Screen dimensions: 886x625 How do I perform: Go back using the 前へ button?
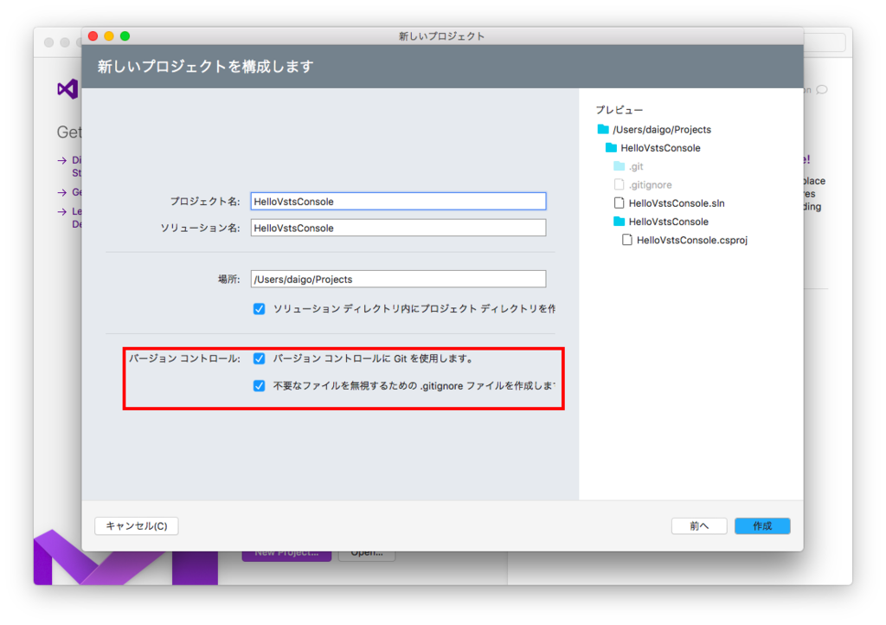698,525
